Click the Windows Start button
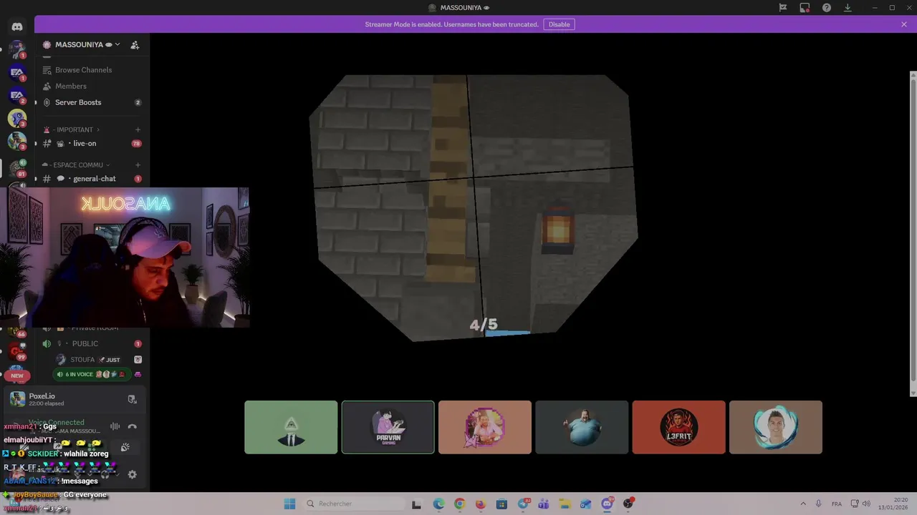Image resolution: width=917 pixels, height=515 pixels. point(289,504)
